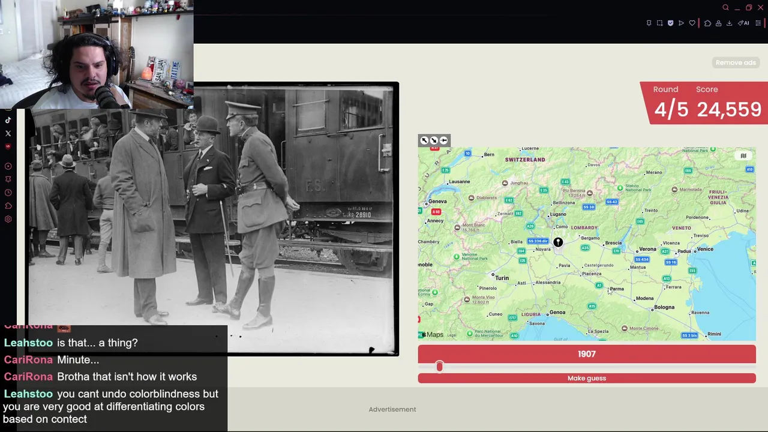Click Lugano on the map
Image resolution: width=768 pixels, height=432 pixels.
pos(558,214)
